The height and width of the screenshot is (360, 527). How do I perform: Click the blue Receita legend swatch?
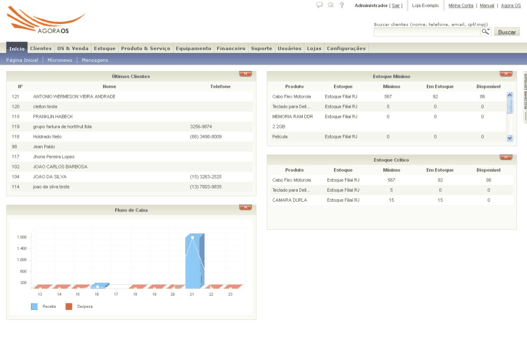(34, 307)
